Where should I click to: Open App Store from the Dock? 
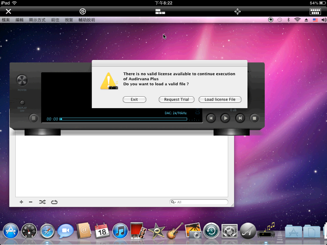pyautogui.click(x=11, y=231)
